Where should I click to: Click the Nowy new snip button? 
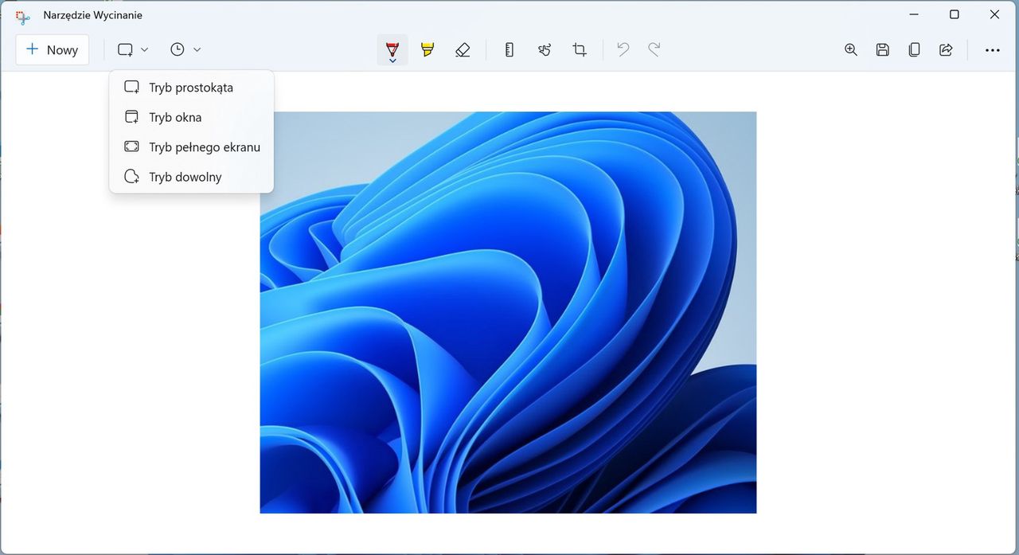click(x=53, y=49)
